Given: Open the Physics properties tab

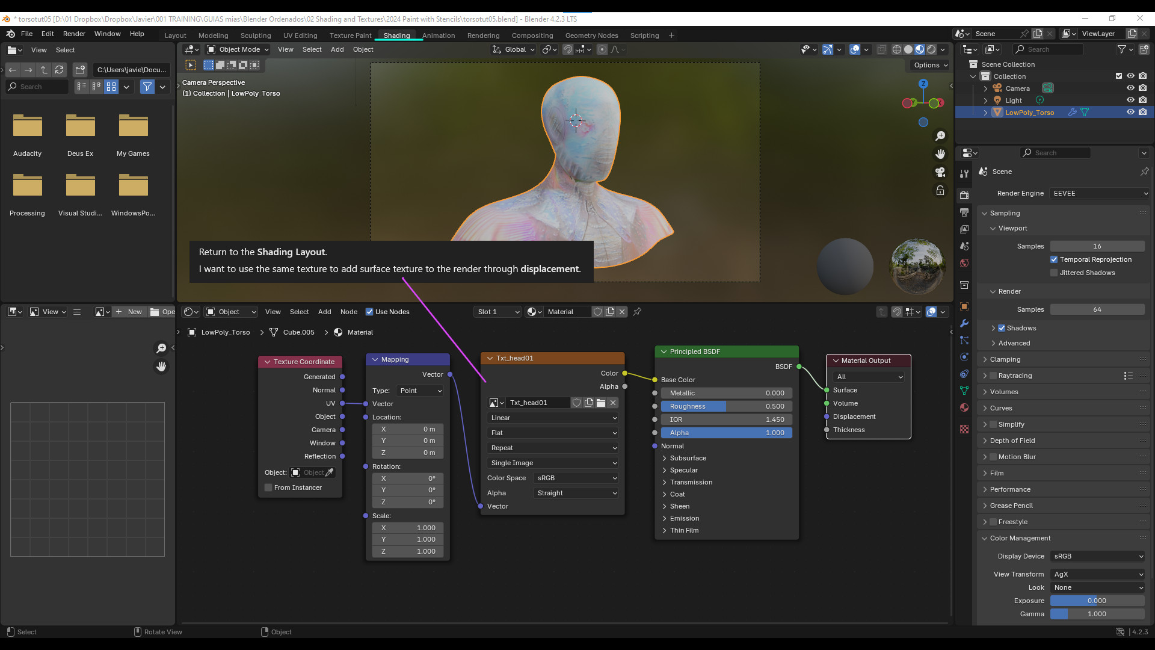Looking at the screenshot, I should tap(964, 357).
